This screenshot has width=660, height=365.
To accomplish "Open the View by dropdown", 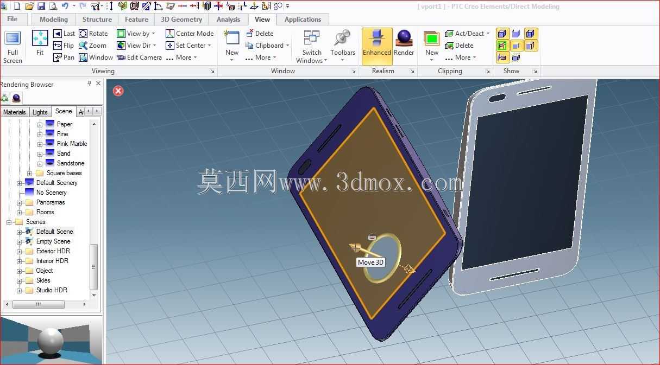I will (x=136, y=34).
